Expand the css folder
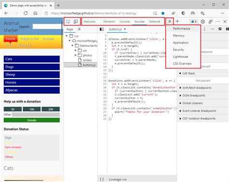The height and width of the screenshot is (182, 229). tap(75, 50)
